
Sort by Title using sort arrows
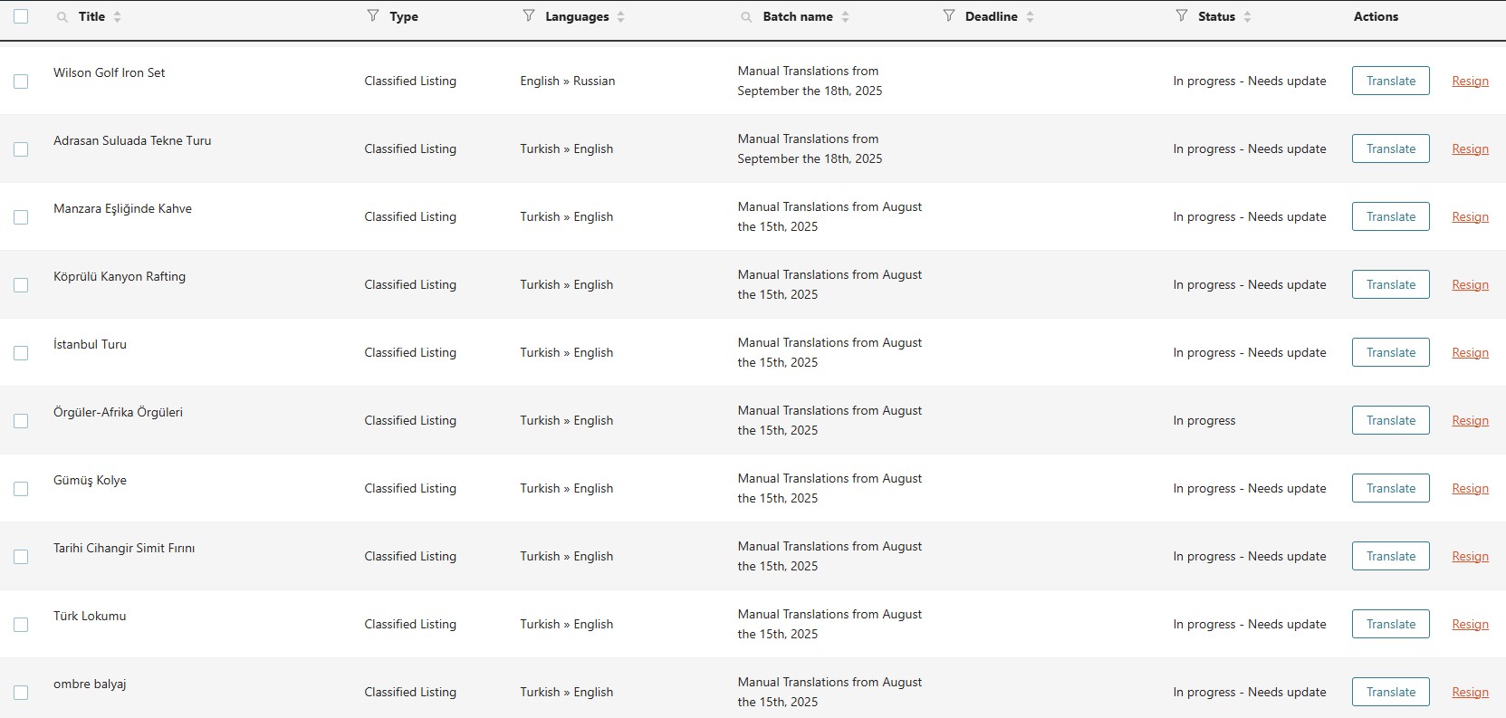coord(118,17)
